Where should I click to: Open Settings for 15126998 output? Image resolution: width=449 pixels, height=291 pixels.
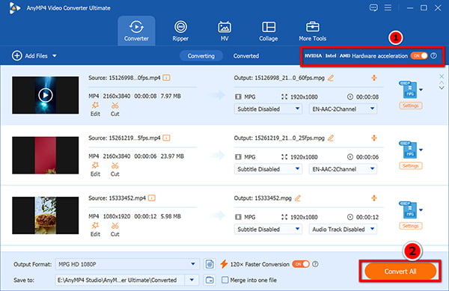pyautogui.click(x=411, y=105)
